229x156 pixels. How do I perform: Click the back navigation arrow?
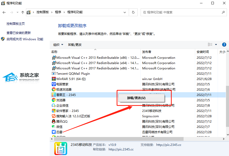pos(4,12)
